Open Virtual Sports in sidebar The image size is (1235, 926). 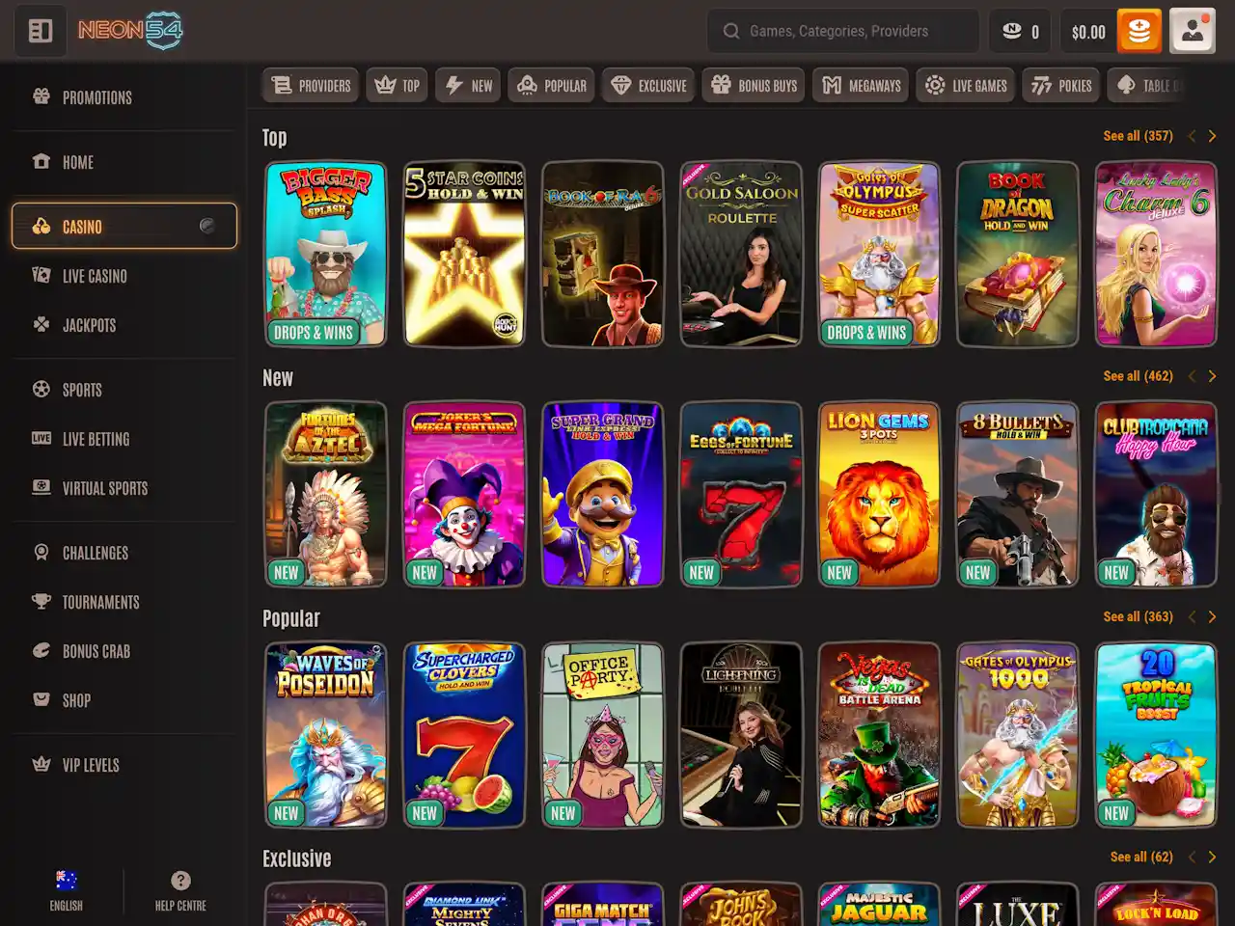click(123, 488)
